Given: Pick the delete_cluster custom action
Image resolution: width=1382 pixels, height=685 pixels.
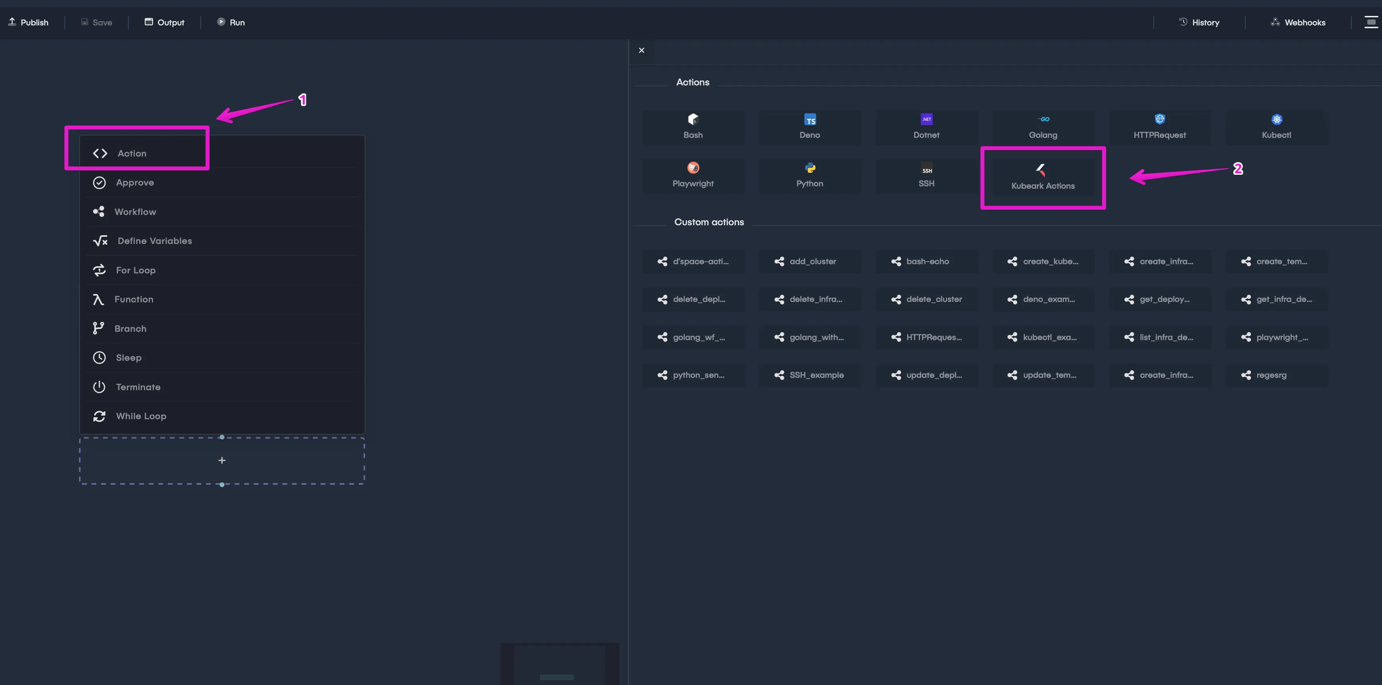Looking at the screenshot, I should coord(926,300).
